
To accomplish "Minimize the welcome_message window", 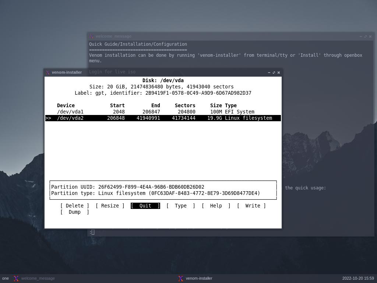I will tap(361, 36).
